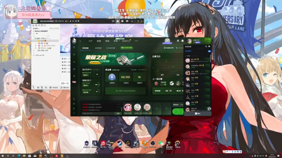Click the taskbar clock

pos(272,156)
